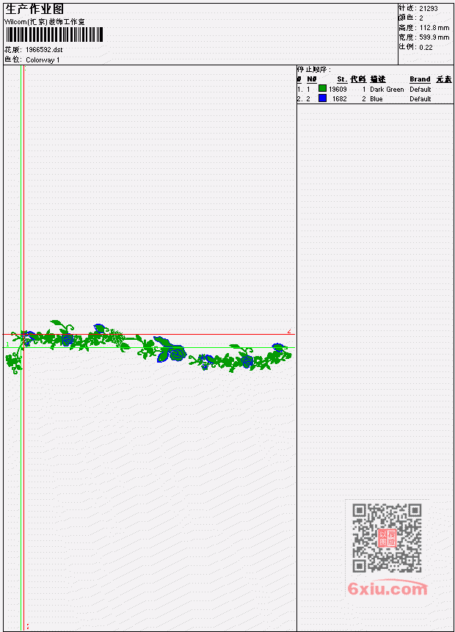
Task: Click the Wilcom(汇京) studio name text
Action: (x=44, y=22)
